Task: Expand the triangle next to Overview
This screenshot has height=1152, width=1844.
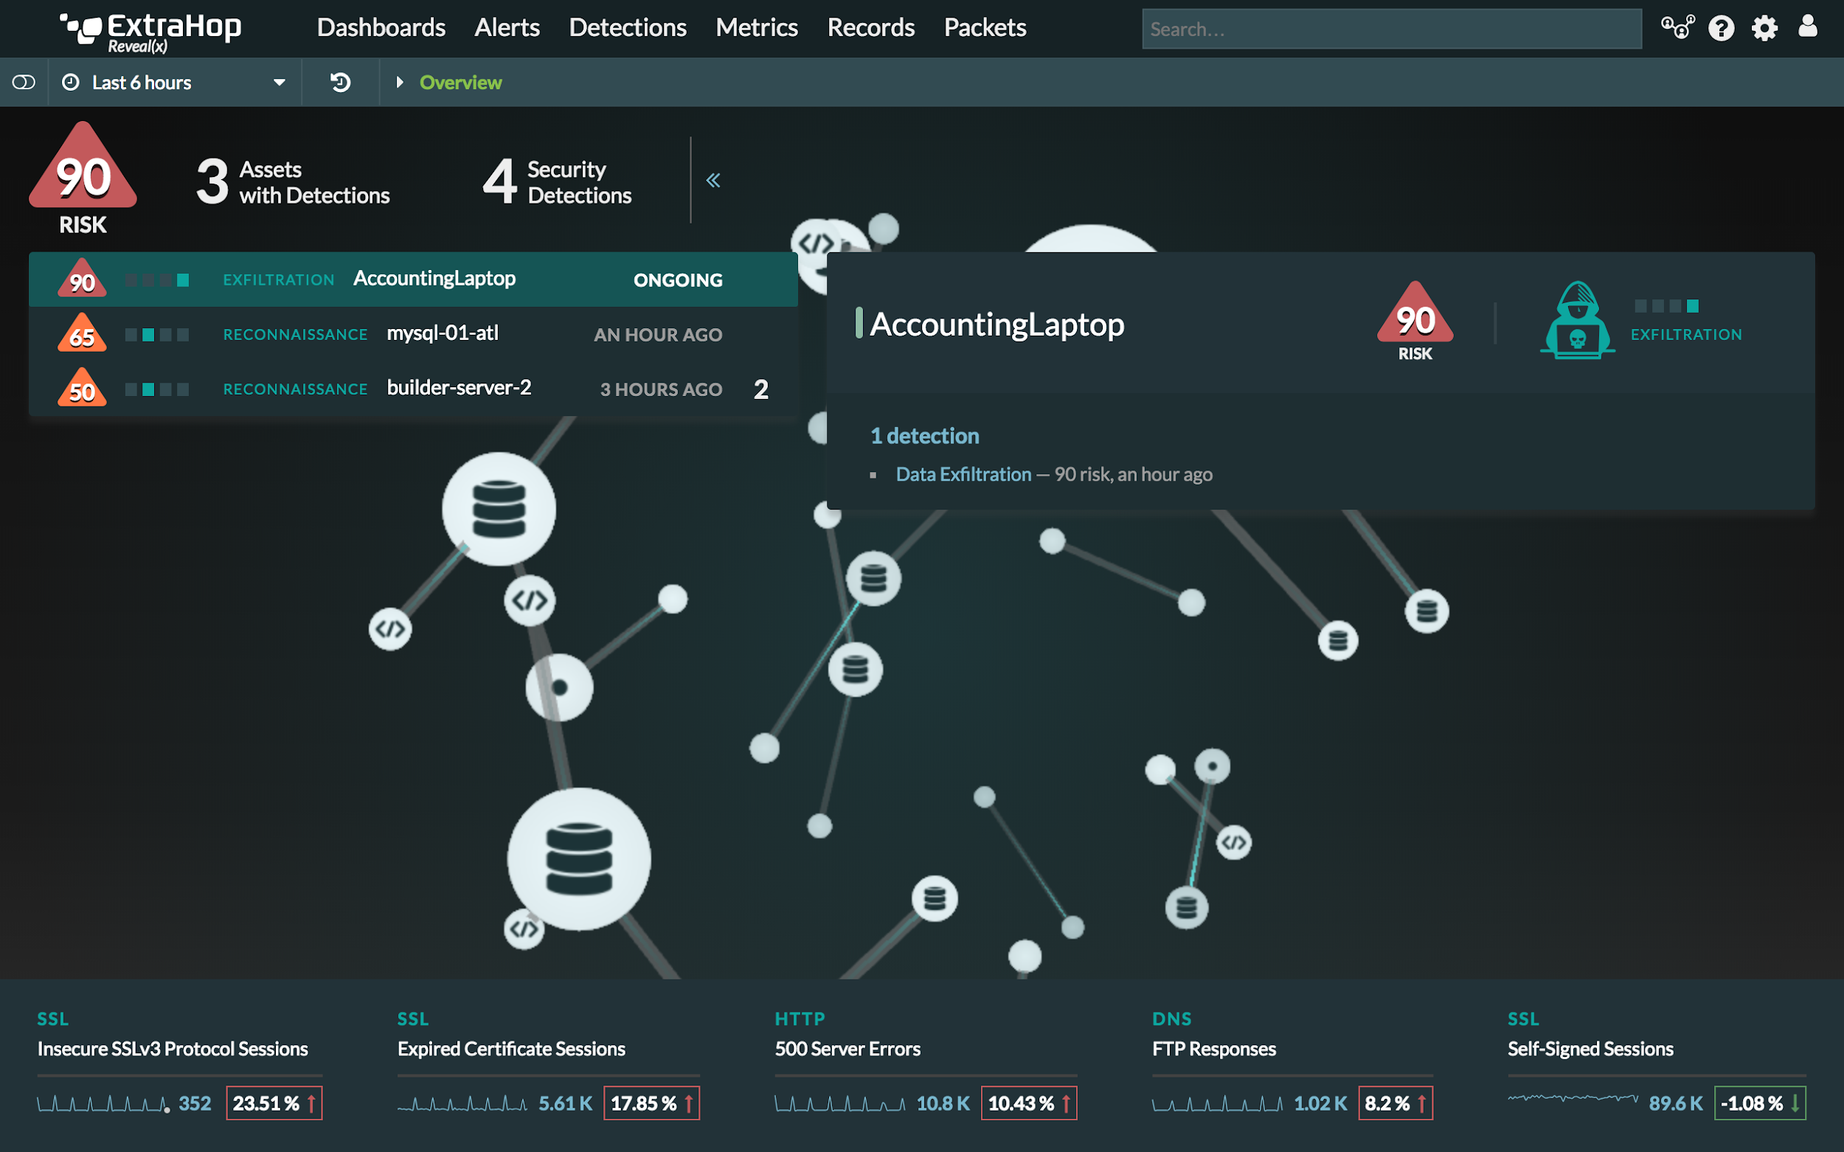Action: coord(399,83)
